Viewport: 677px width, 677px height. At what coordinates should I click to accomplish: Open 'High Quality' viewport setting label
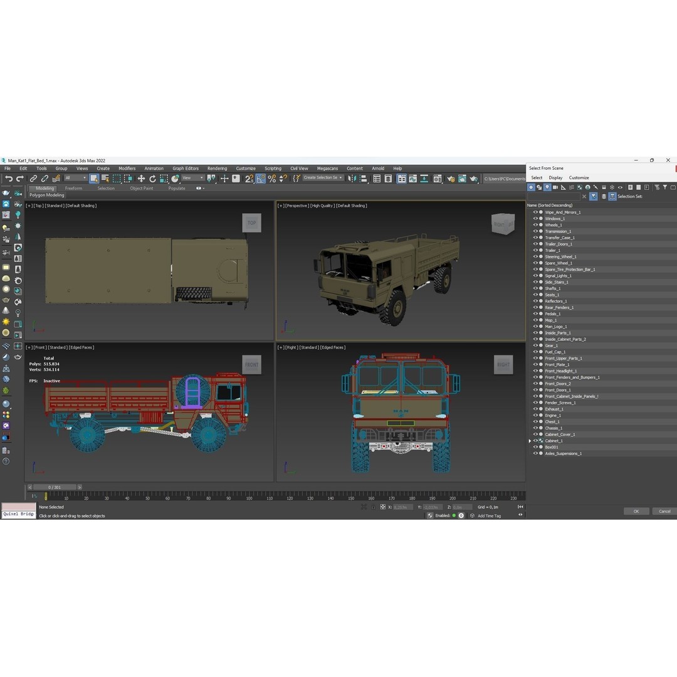(x=322, y=206)
